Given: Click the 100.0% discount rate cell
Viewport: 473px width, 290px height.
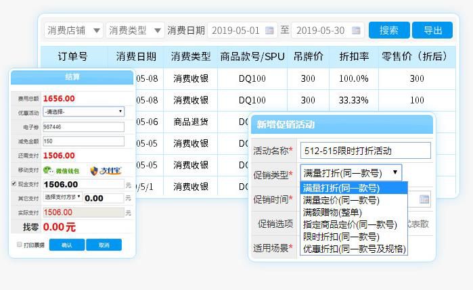Looking at the screenshot, I should [354, 78].
